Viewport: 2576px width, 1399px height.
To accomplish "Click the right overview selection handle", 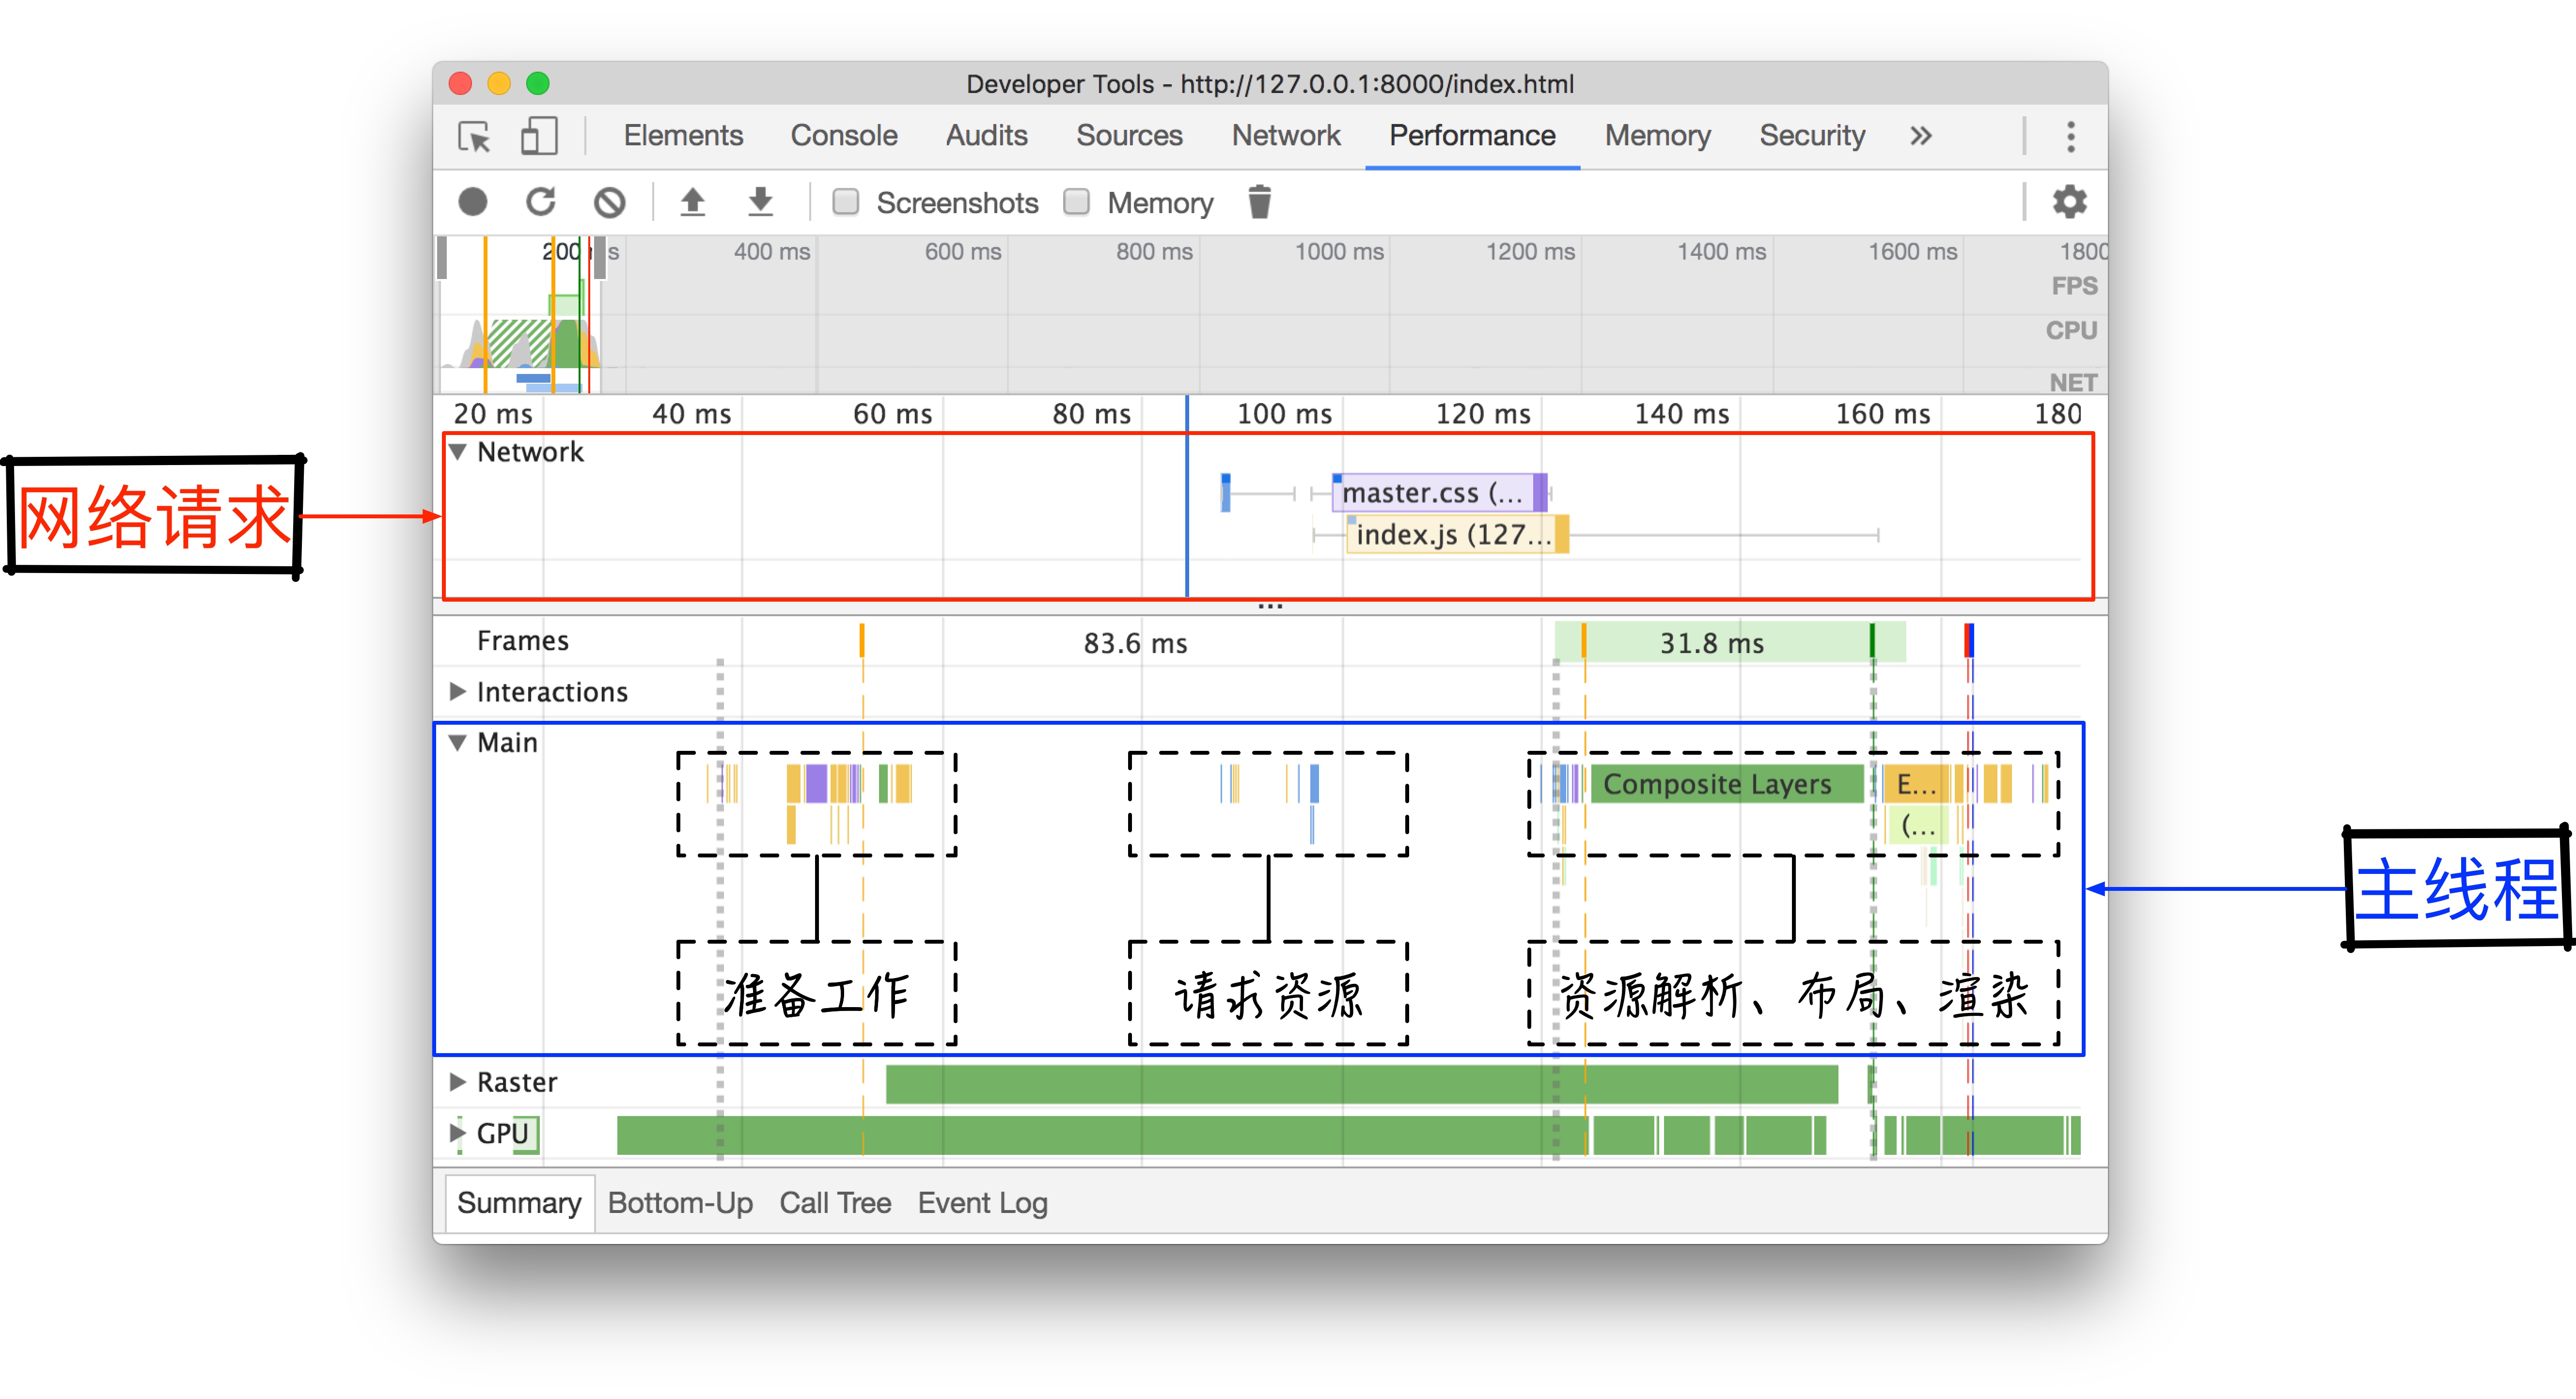I will [600, 258].
